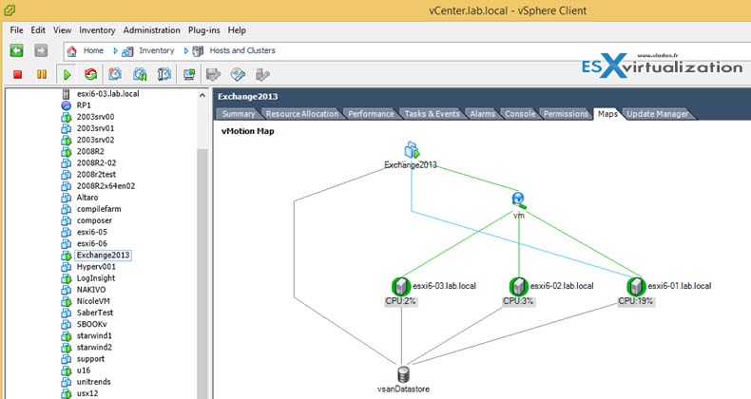Click the inventory tree scroll up arrow

[x=202, y=95]
